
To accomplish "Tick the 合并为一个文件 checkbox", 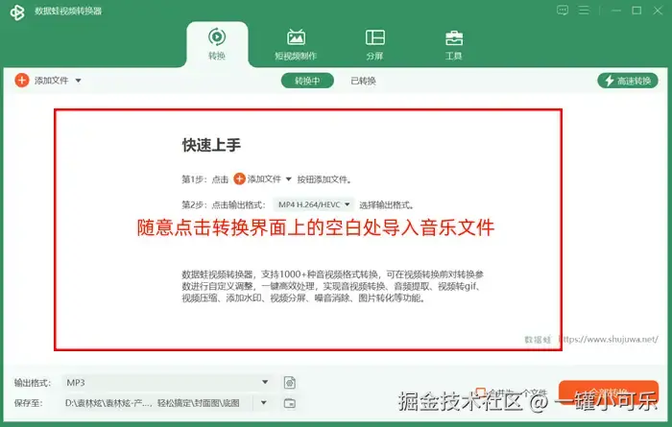I will [x=480, y=391].
